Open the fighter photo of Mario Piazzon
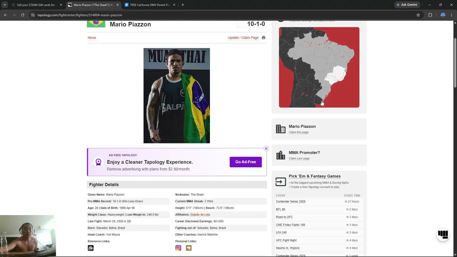The image size is (457, 257). click(x=177, y=96)
